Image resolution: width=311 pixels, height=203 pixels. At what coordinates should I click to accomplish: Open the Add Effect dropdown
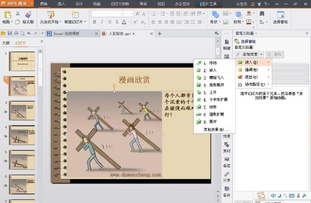250,54
